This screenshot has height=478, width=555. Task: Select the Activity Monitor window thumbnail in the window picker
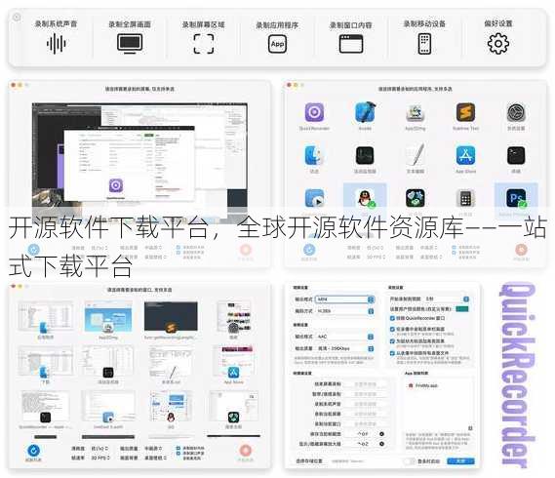pos(108,362)
